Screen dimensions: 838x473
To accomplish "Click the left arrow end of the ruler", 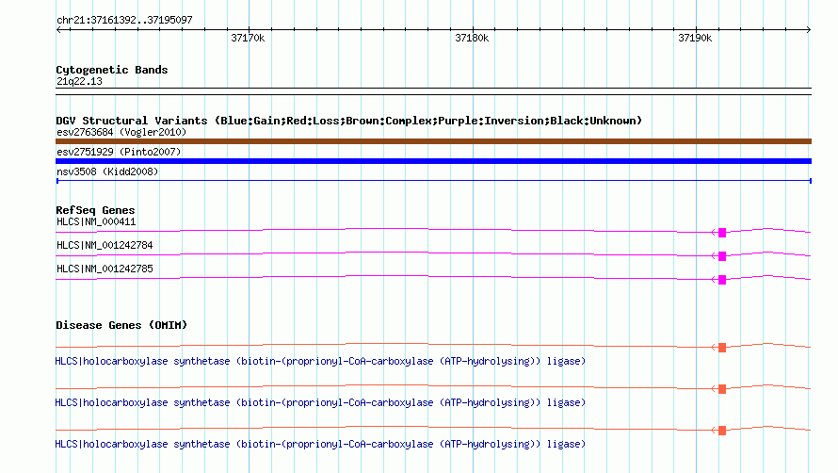I will tap(58, 30).
